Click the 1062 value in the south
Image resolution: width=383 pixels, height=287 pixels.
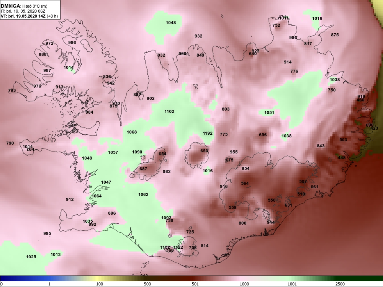click(143, 194)
